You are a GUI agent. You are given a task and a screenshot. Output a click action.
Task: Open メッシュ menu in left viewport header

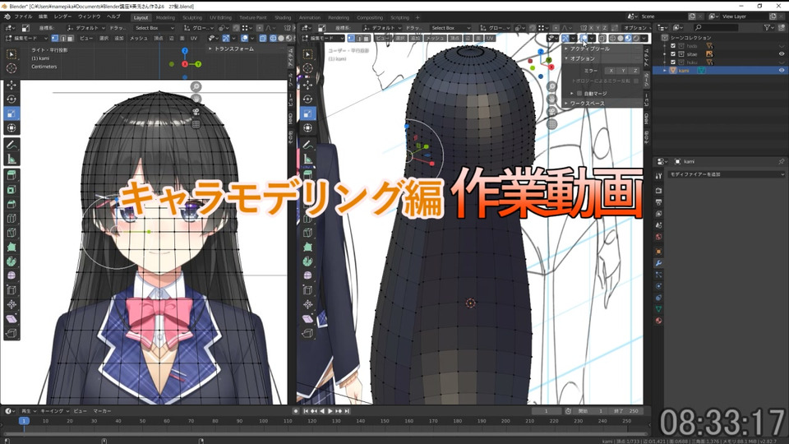(x=138, y=39)
